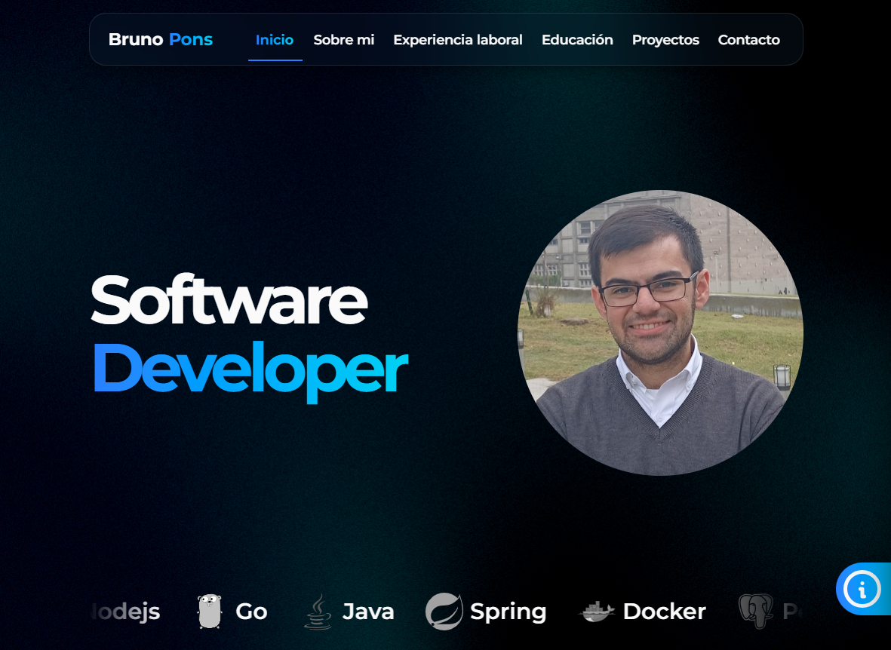The height and width of the screenshot is (650, 891).
Task: Click the Bruno Pons site logo
Action: click(x=160, y=39)
